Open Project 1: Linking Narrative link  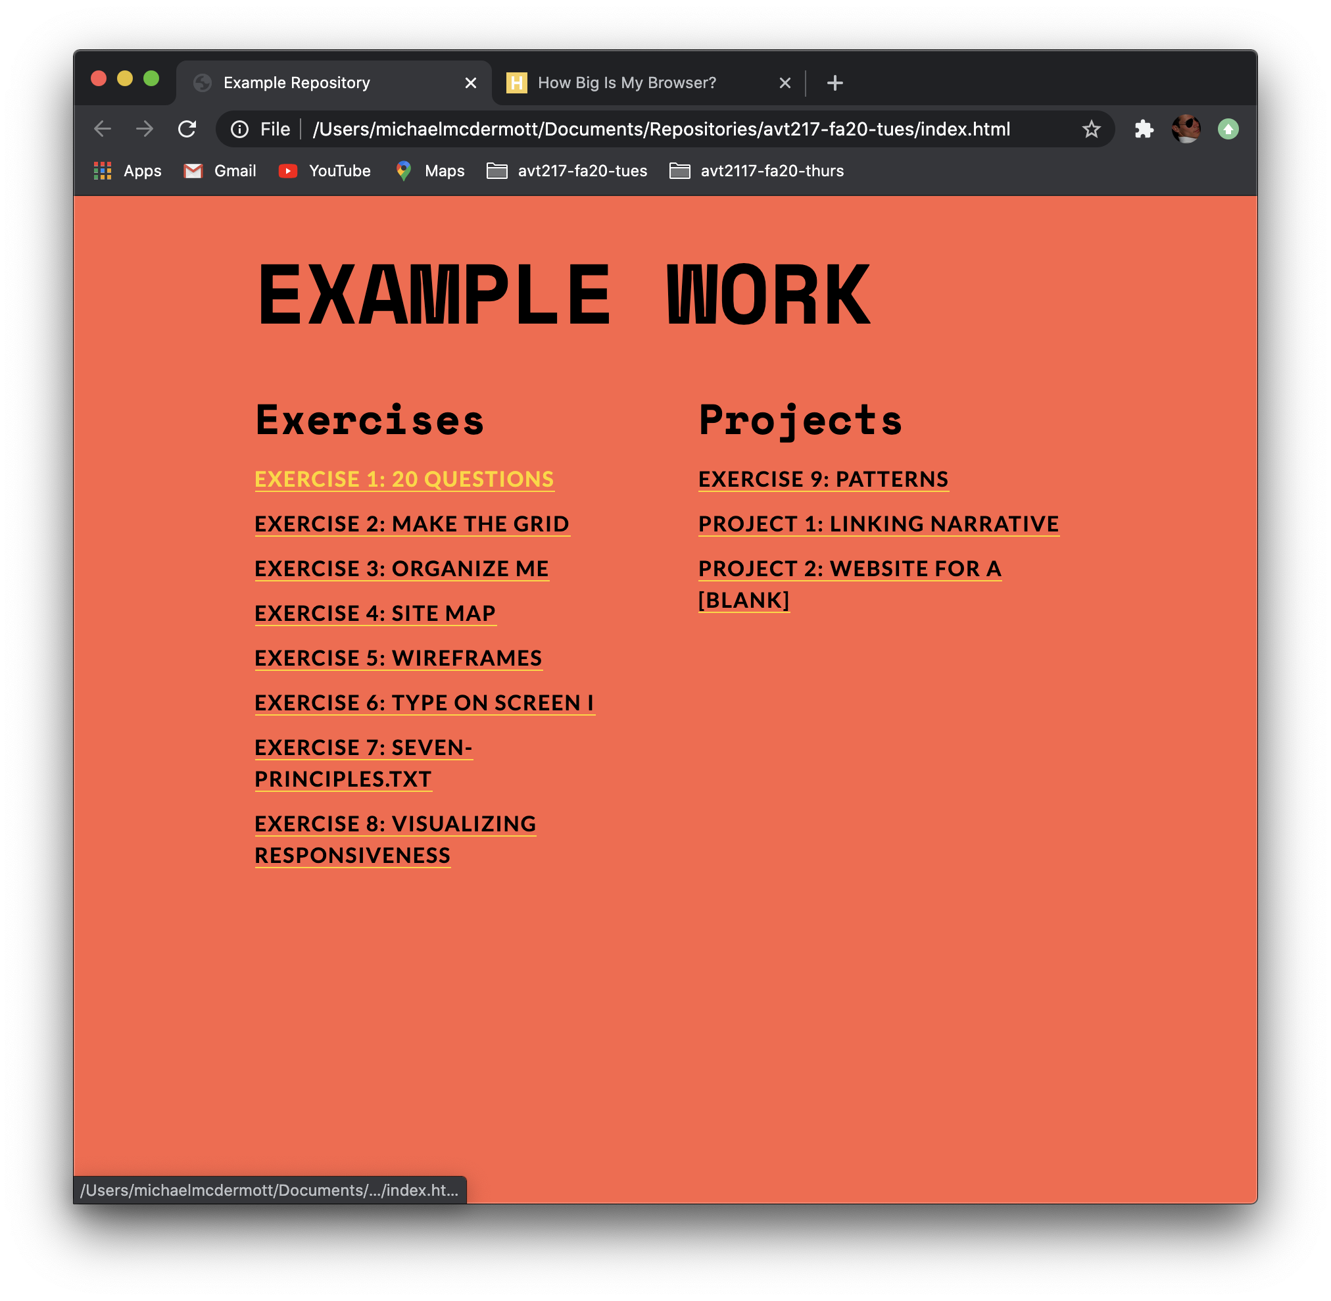(x=879, y=524)
